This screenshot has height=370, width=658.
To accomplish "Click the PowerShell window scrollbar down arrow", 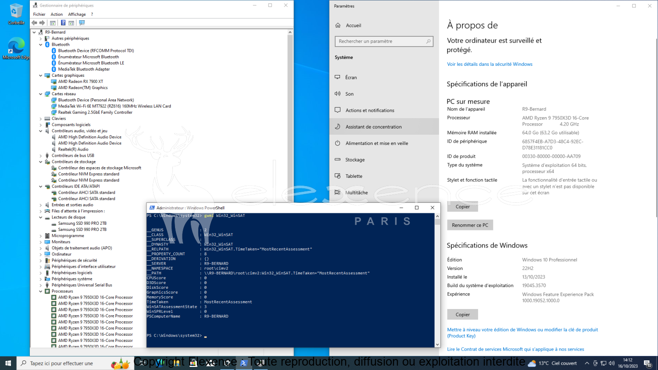I will click(x=437, y=345).
